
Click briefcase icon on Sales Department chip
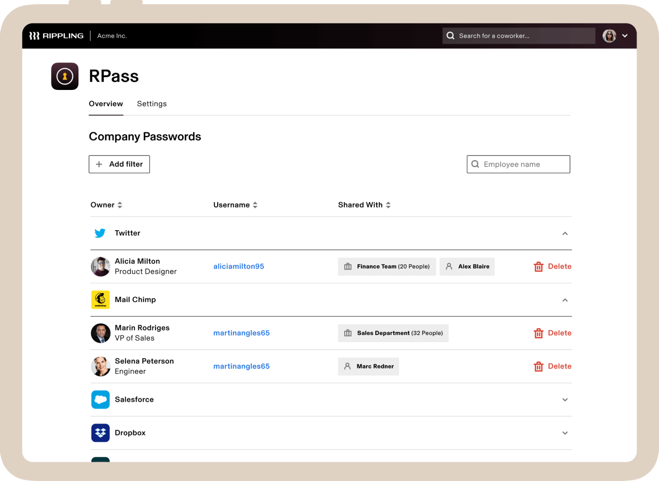(x=348, y=333)
